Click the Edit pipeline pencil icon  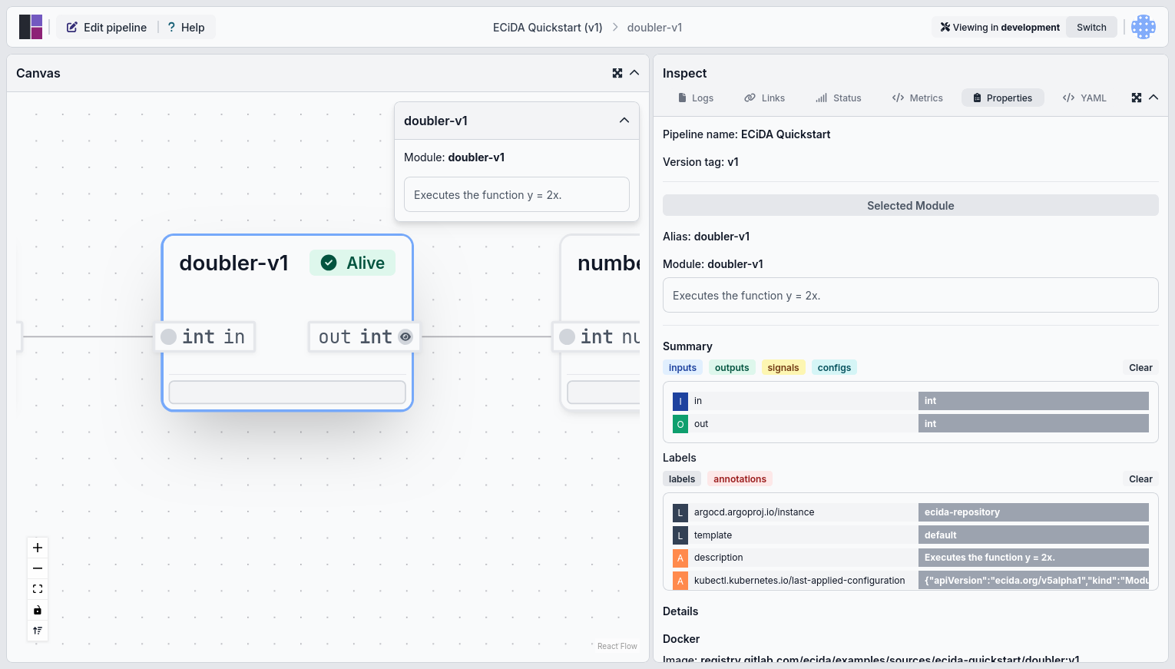point(72,27)
